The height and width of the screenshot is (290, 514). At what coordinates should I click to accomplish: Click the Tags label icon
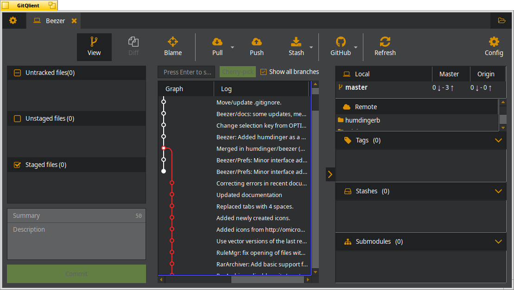click(x=348, y=140)
